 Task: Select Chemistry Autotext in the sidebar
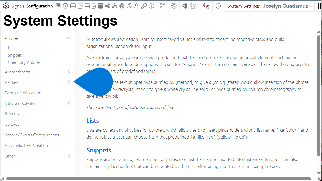coord(25,62)
